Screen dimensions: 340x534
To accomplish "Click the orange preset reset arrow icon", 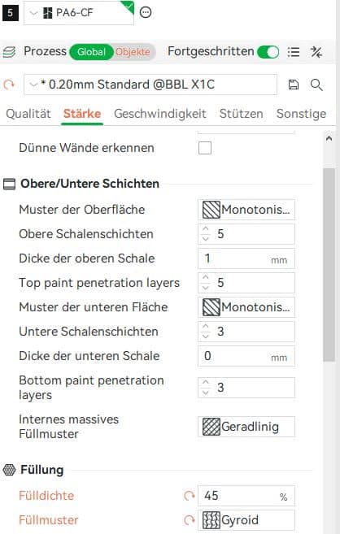I will [9, 85].
